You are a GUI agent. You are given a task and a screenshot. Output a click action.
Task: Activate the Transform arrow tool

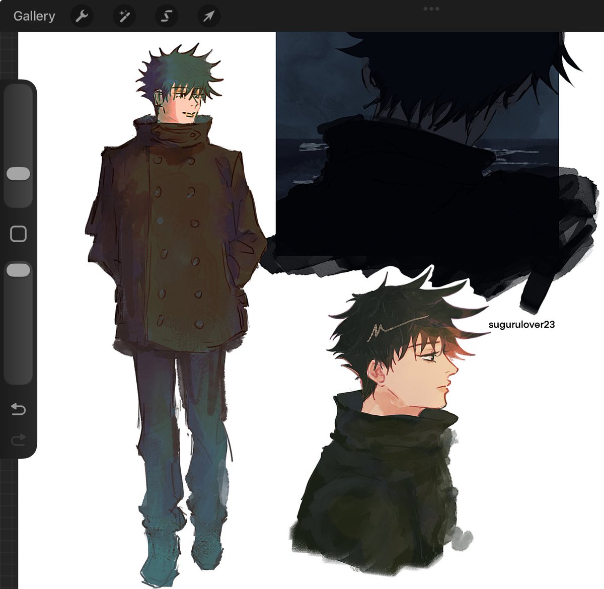click(208, 17)
